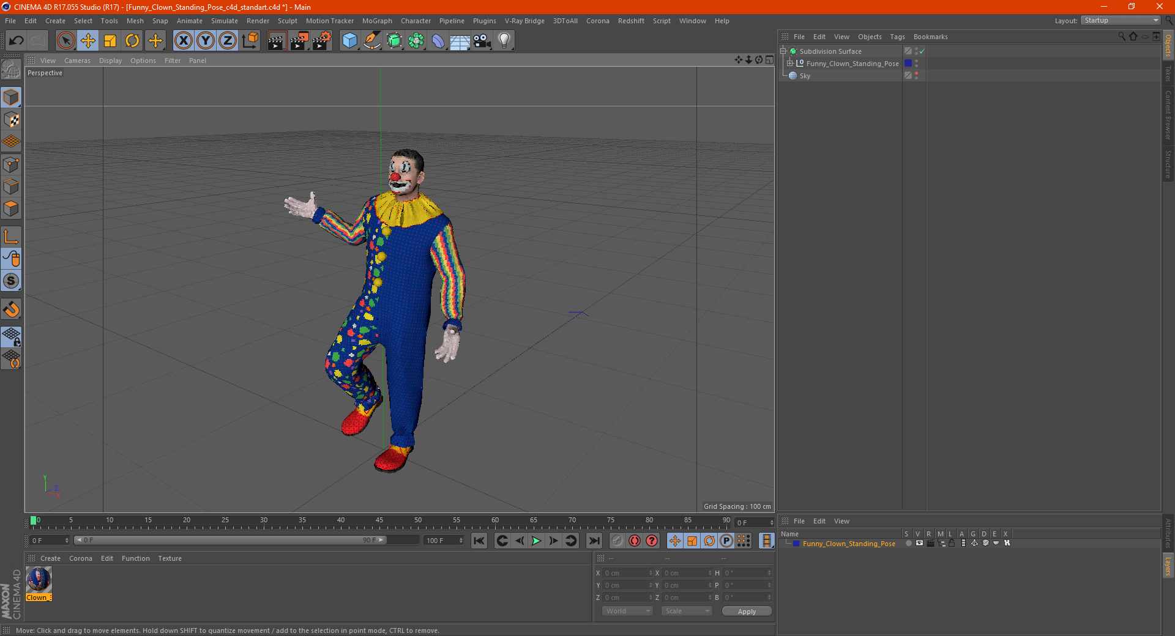Toggle the X-axis lock
Screen dimensions: 1175x636
click(183, 41)
